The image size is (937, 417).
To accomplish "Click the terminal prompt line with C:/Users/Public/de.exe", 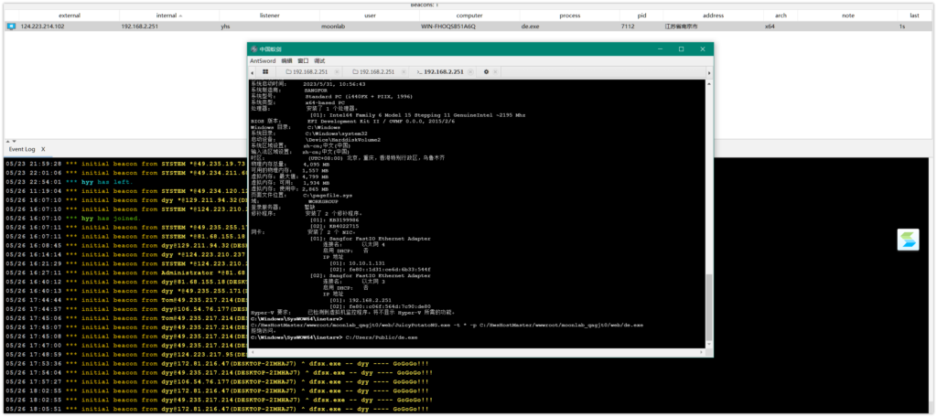I will [334, 337].
